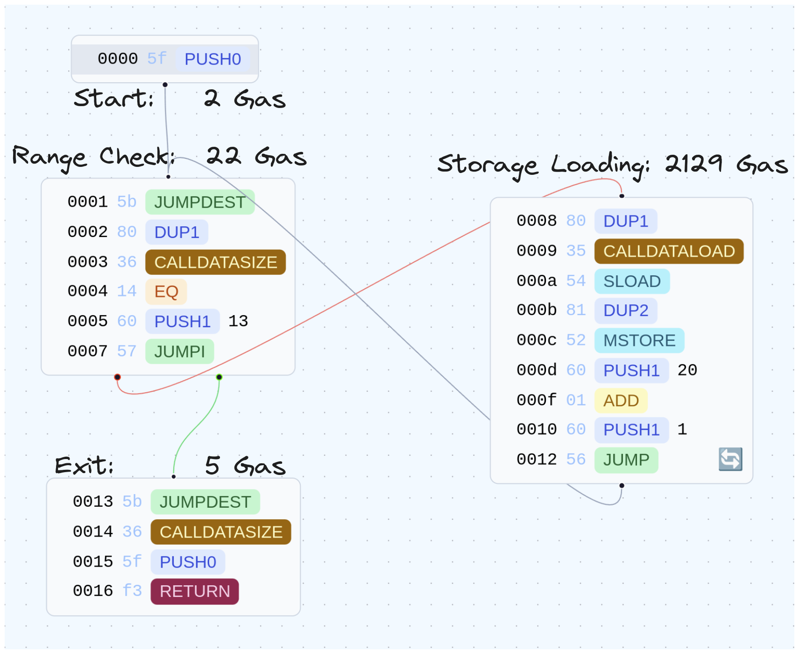Click the offset address 000f

[x=537, y=400]
